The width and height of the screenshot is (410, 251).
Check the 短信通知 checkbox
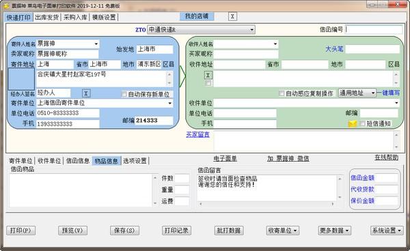pos(362,123)
